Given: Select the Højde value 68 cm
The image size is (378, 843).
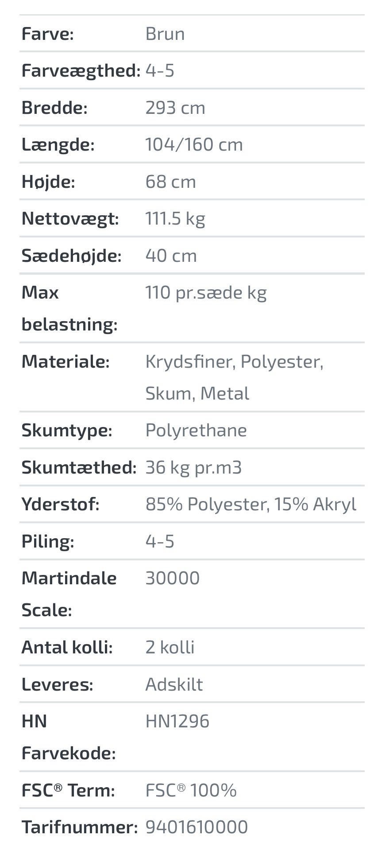Looking at the screenshot, I should click(x=170, y=182).
